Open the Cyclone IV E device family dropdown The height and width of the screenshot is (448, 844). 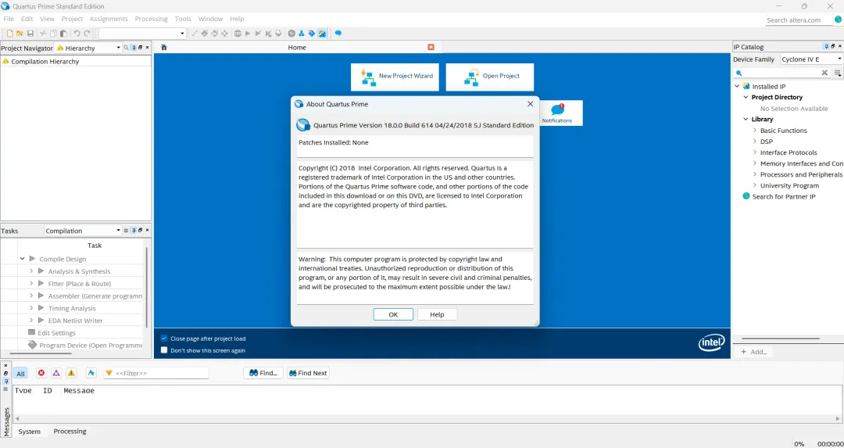coord(812,59)
